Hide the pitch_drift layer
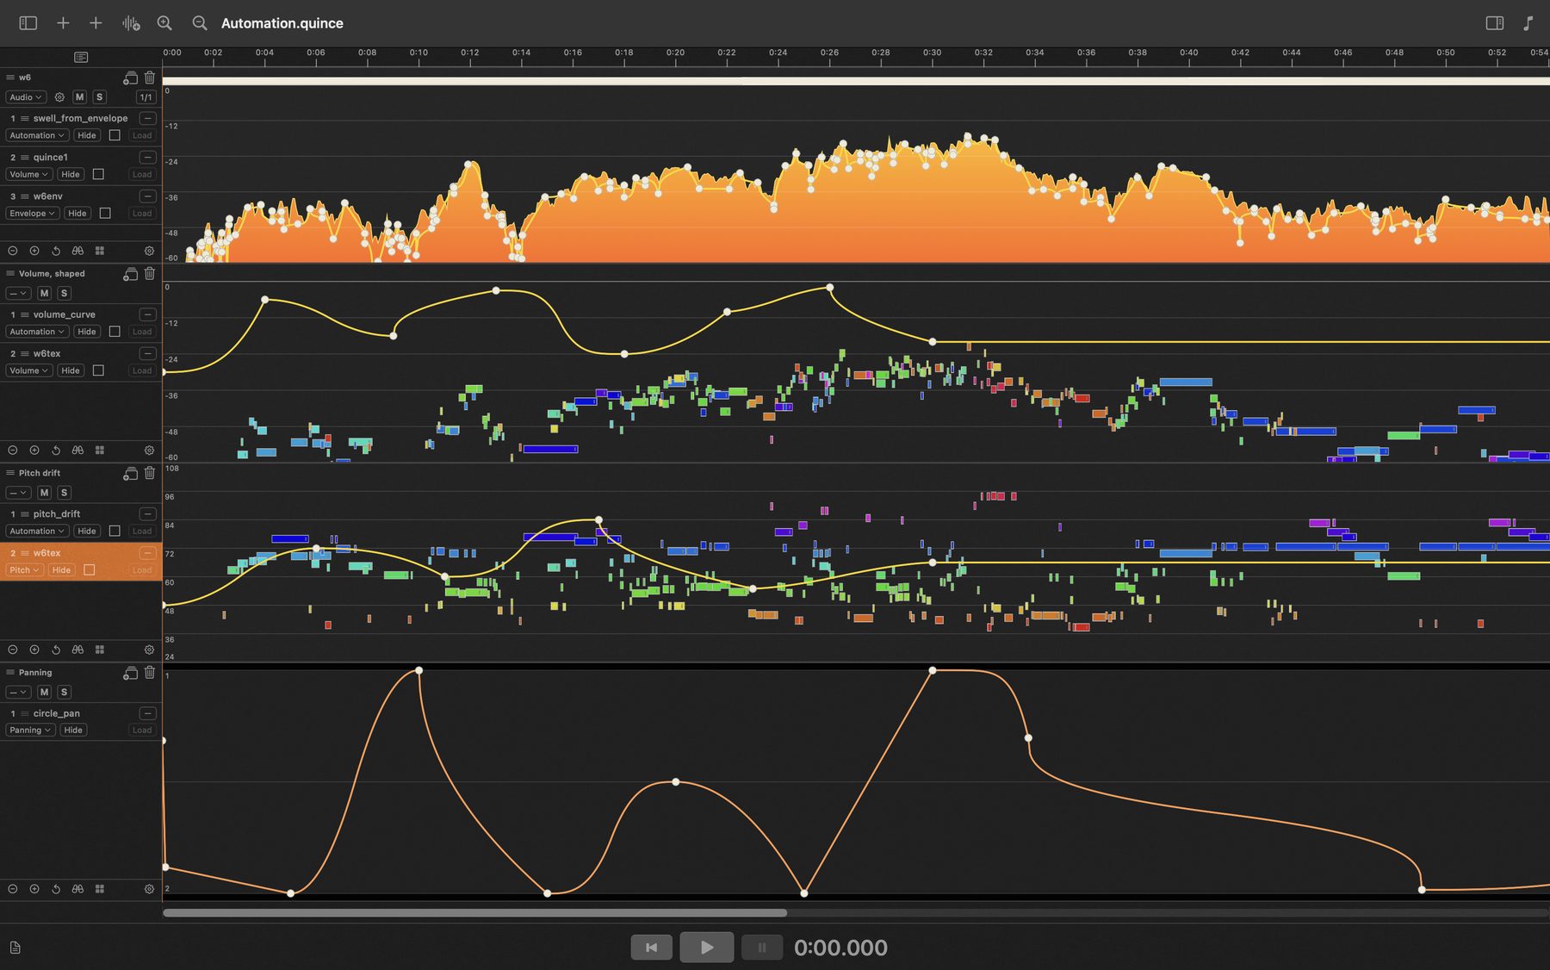Viewport: 1550px width, 970px height. [87, 531]
